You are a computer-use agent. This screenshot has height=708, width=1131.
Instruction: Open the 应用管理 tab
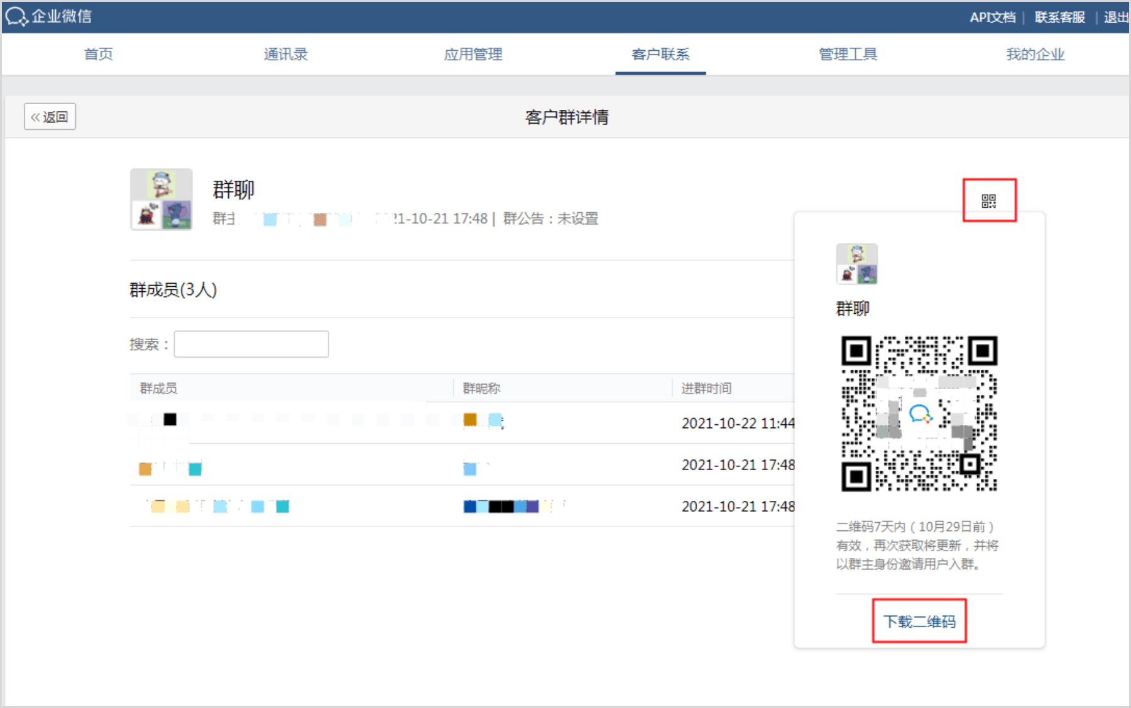click(x=473, y=55)
